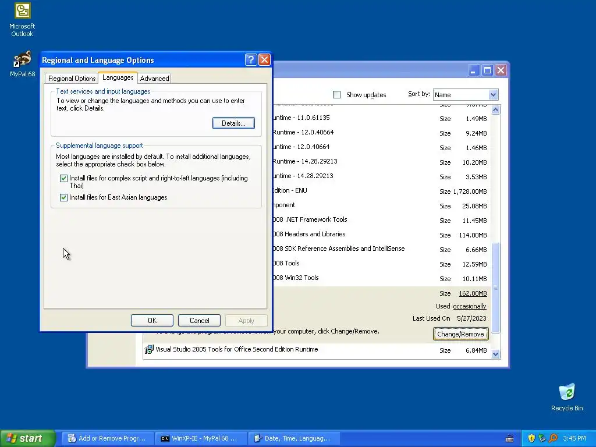This screenshot has width=596, height=447.
Task: Select Visual Studio 2005 Tools for Office row
Action: pyautogui.click(x=317, y=350)
